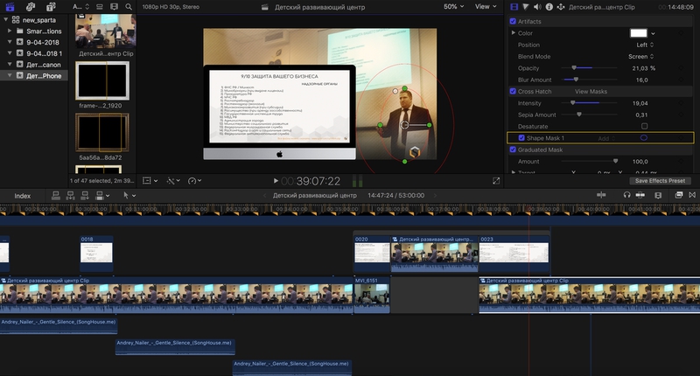The image size is (700, 376).
Task: Adjust the Sepia Amount slider
Action: [589, 115]
